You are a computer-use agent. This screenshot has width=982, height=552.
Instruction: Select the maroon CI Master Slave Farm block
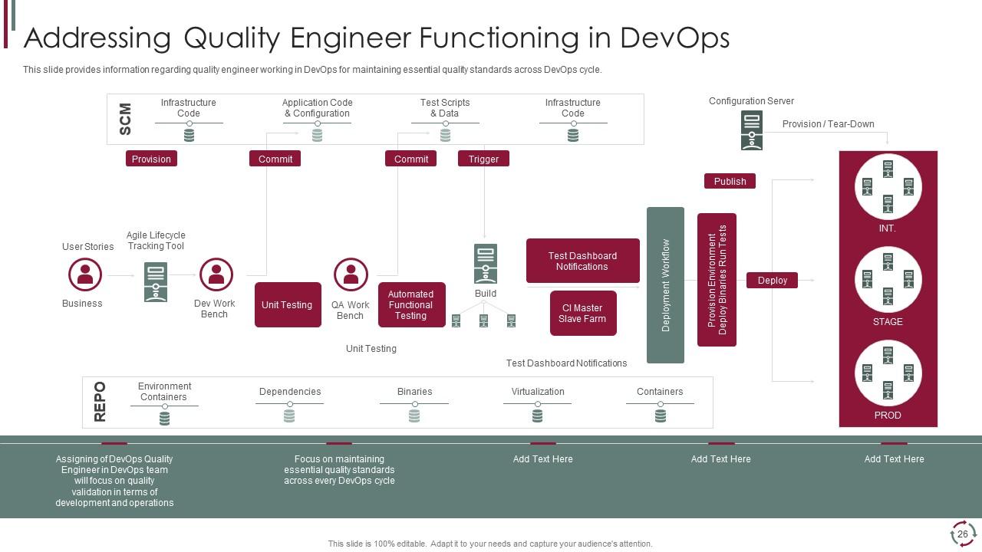(x=583, y=313)
